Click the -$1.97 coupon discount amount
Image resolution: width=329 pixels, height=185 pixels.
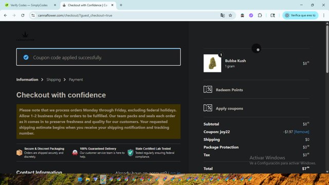tap(288, 132)
